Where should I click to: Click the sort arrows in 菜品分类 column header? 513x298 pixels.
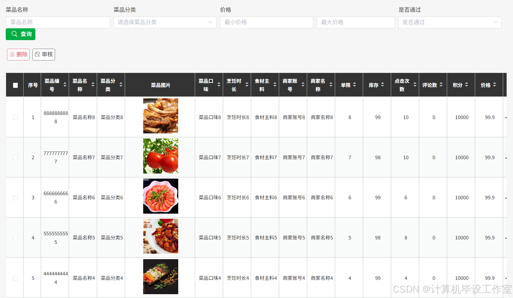[x=121, y=85]
